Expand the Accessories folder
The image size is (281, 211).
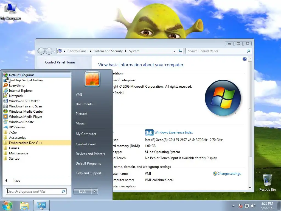click(37, 138)
